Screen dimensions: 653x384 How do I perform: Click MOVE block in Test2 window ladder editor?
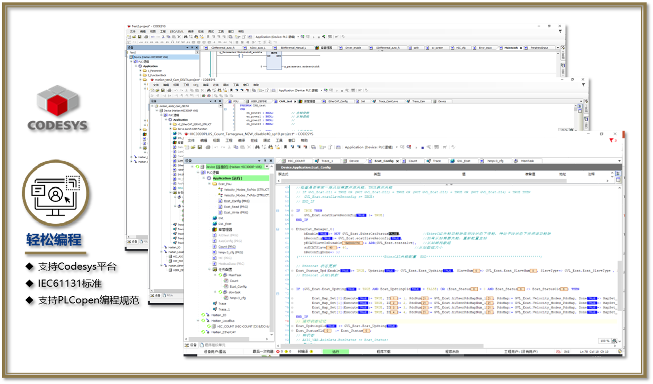coord(274,61)
